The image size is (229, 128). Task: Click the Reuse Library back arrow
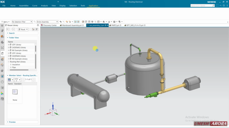click(x=8, y=29)
